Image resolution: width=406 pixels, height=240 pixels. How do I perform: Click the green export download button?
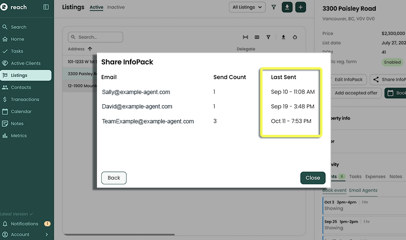tap(287, 7)
